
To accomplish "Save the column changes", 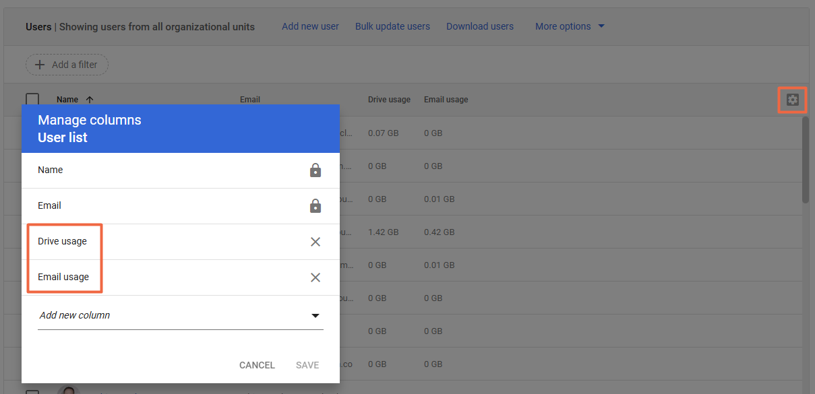I will [x=307, y=365].
